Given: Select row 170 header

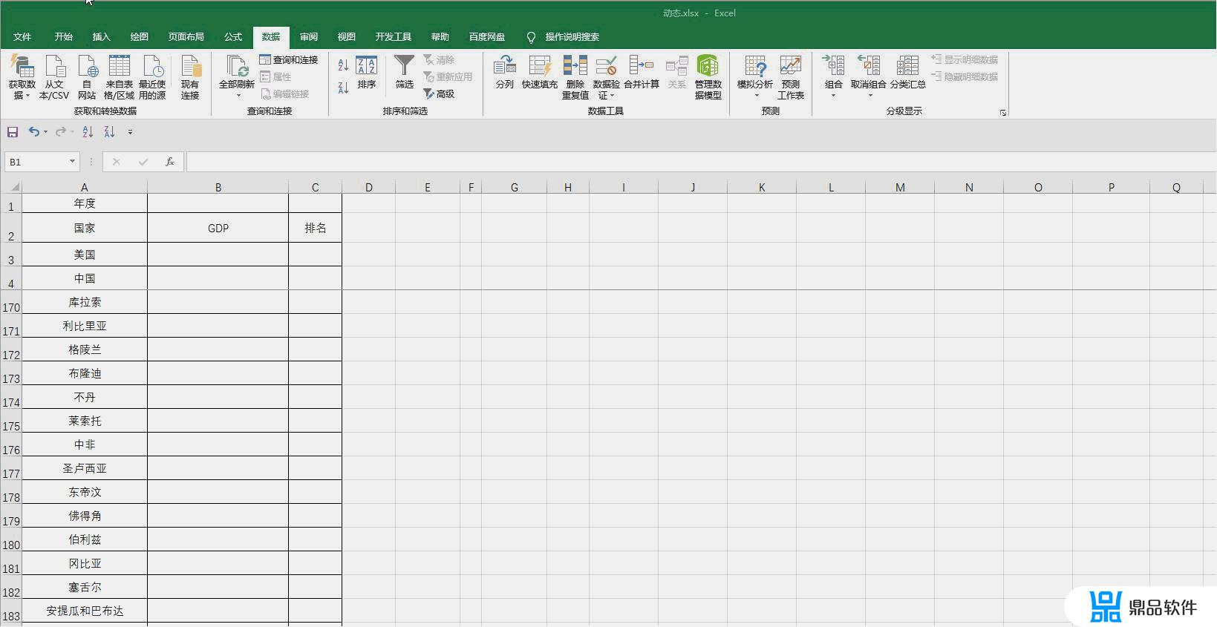Looking at the screenshot, I should click(11, 302).
